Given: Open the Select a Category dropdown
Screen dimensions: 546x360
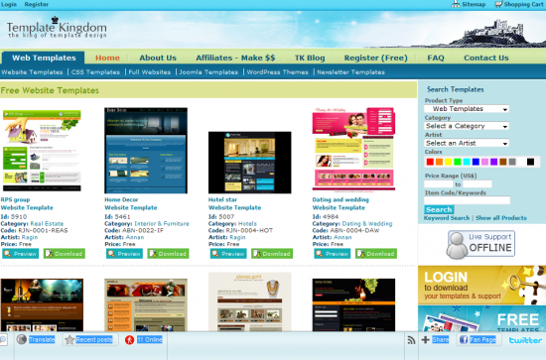Looking at the screenshot, I should 467,126.
